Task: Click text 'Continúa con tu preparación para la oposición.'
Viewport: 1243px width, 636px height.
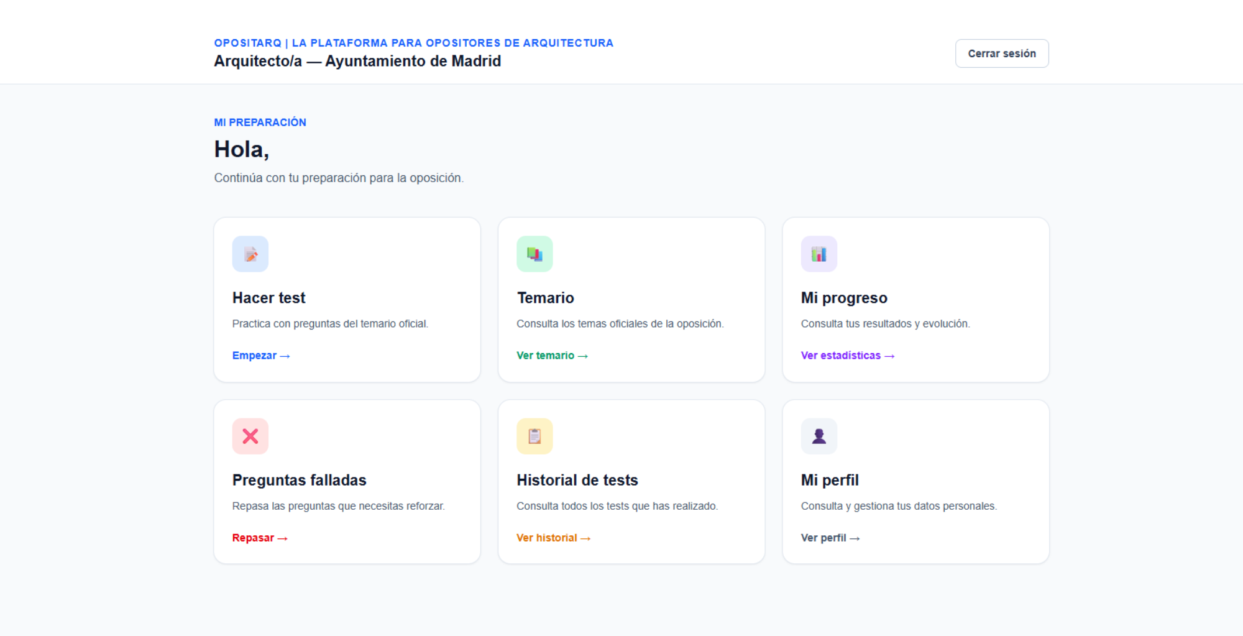Action: click(x=339, y=178)
